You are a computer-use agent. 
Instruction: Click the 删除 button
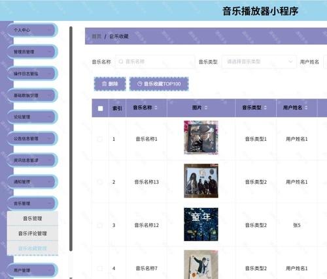pyautogui.click(x=110, y=83)
